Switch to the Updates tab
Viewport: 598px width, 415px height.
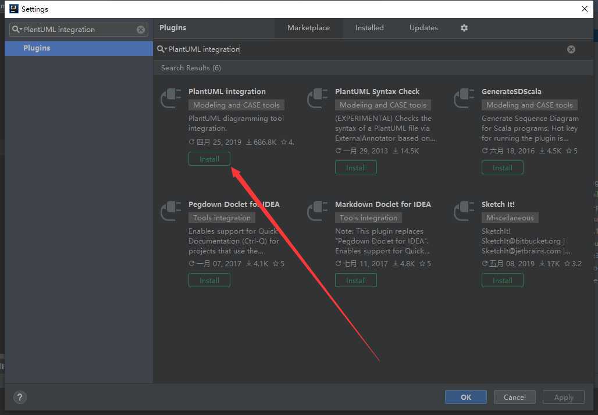click(423, 28)
